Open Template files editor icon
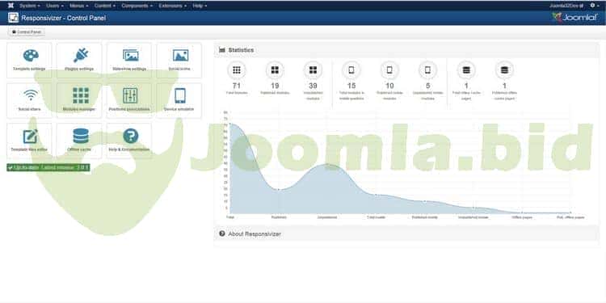Image resolution: width=606 pixels, height=303 pixels. coord(30,136)
